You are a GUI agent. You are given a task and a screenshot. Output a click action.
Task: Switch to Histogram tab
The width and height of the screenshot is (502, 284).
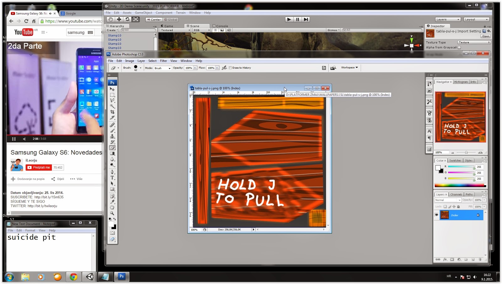point(461,82)
